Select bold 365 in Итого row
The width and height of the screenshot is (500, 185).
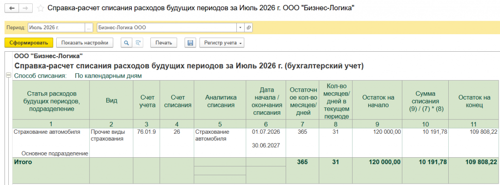[303, 162]
